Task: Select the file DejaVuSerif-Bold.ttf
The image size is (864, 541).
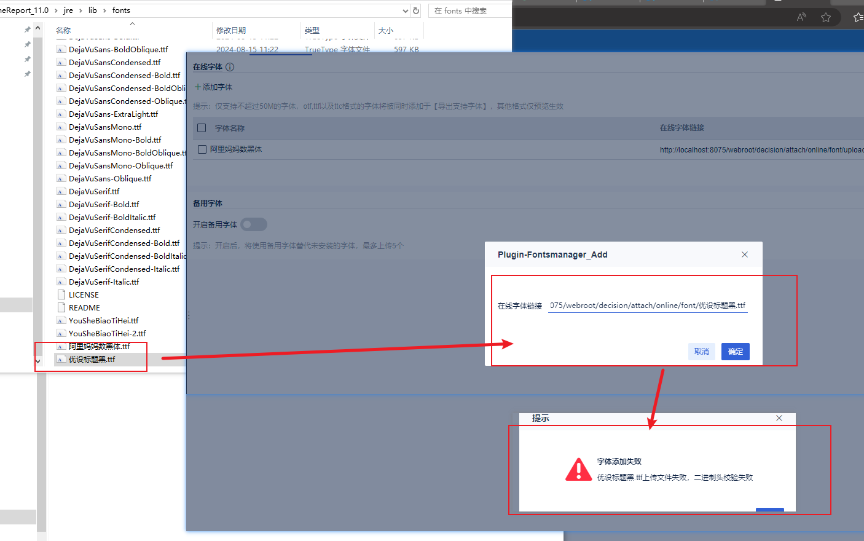Action: (x=104, y=204)
